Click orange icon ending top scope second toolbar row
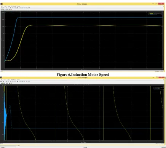The height and width of the screenshot is (148, 166). 11,10
